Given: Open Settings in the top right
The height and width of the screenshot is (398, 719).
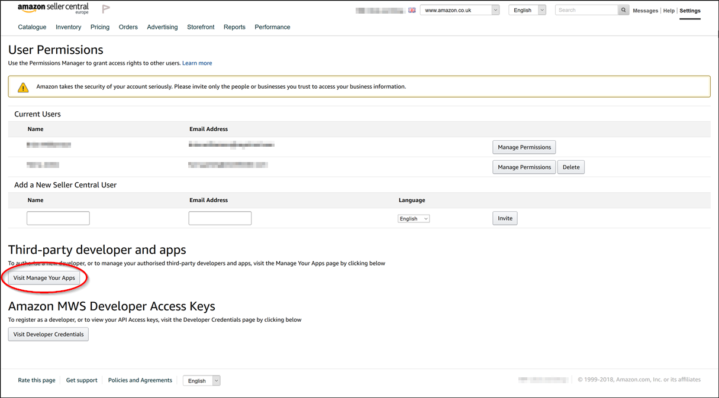Looking at the screenshot, I should tap(689, 11).
